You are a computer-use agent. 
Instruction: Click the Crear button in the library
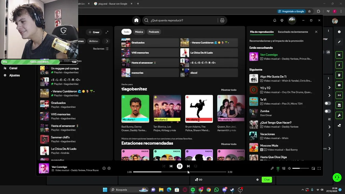click(94, 32)
